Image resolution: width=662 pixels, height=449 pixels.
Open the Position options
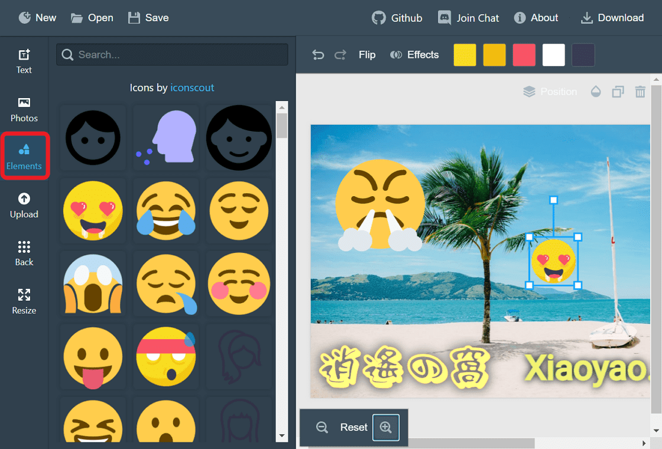pyautogui.click(x=550, y=92)
